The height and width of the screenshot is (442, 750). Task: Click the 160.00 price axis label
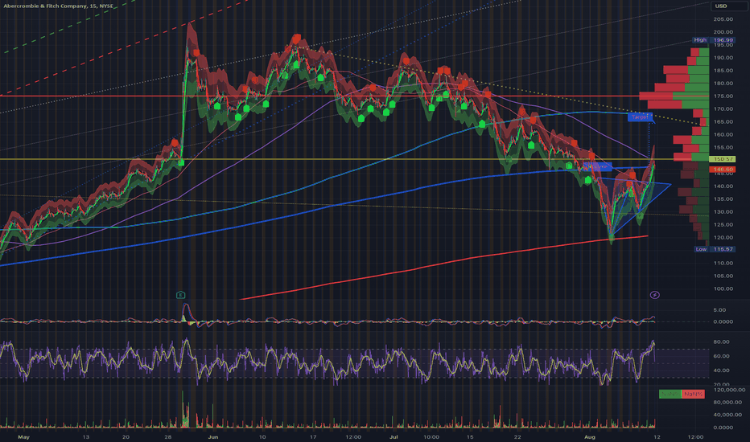[723, 135]
